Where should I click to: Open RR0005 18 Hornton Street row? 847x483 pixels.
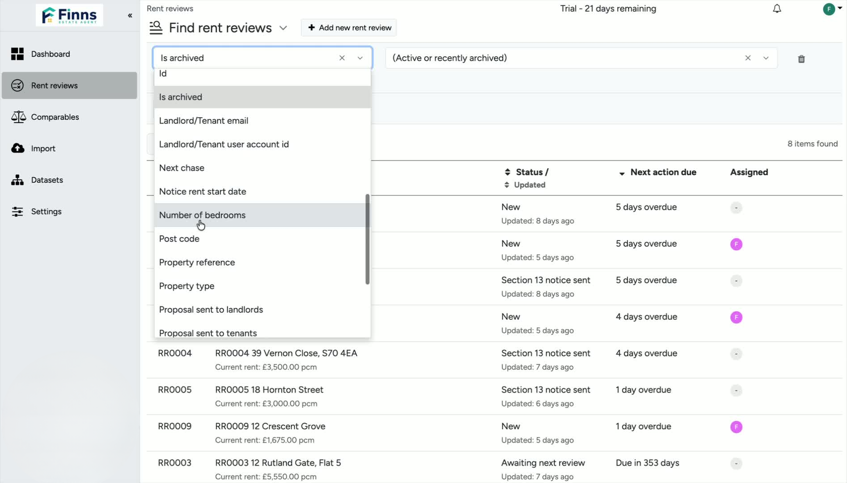tap(494, 397)
